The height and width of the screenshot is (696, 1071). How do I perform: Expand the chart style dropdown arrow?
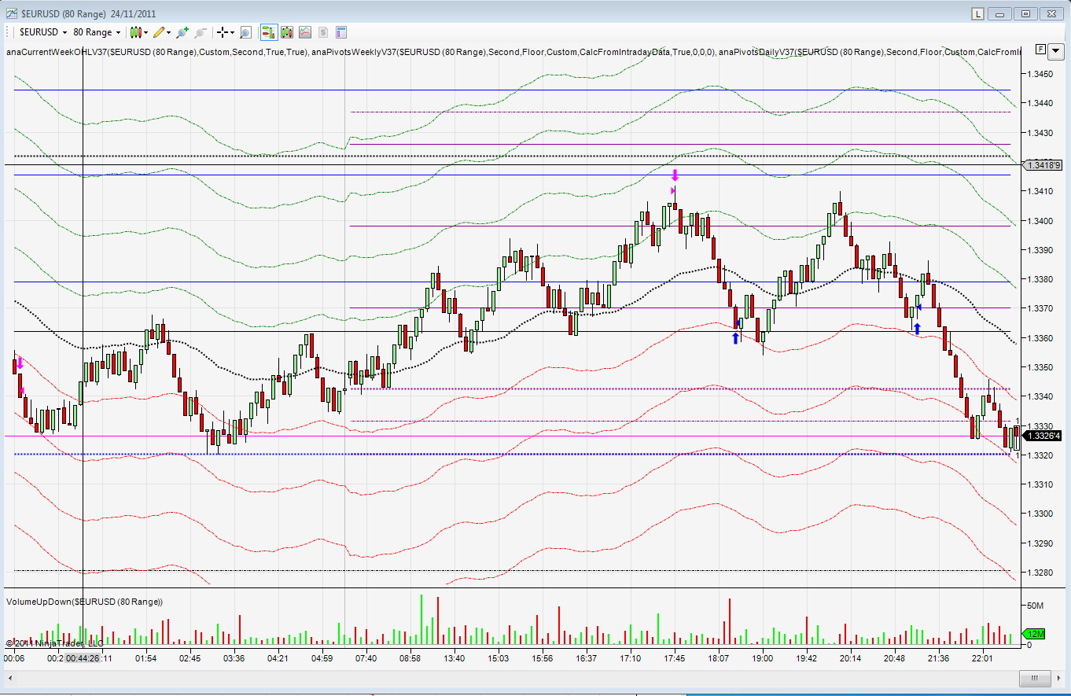coord(146,32)
